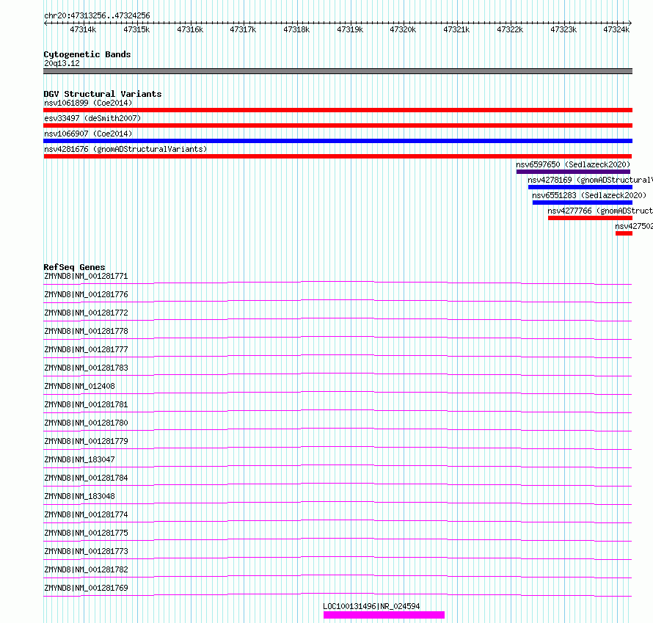Open the nsv6551283 (Sedlazeck2020) variant bar
The height and width of the screenshot is (623, 653).
[583, 203]
